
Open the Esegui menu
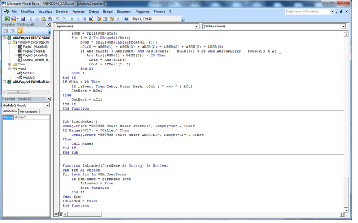[x=108, y=12]
